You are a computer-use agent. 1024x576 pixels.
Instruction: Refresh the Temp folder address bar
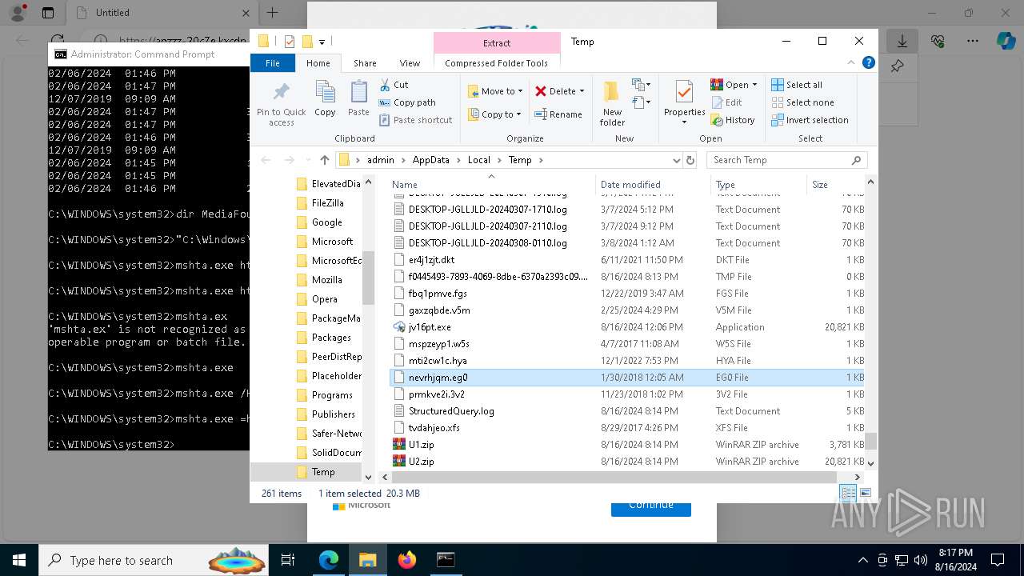tap(690, 160)
